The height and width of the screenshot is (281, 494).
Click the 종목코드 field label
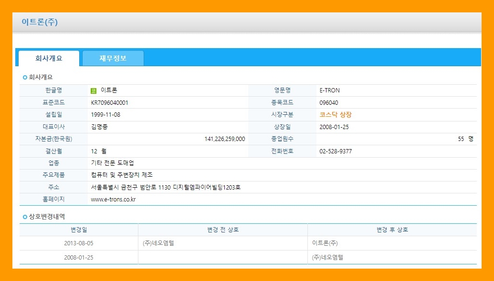282,102
